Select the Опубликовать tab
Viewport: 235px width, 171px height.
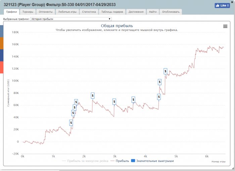pyautogui.click(x=171, y=12)
